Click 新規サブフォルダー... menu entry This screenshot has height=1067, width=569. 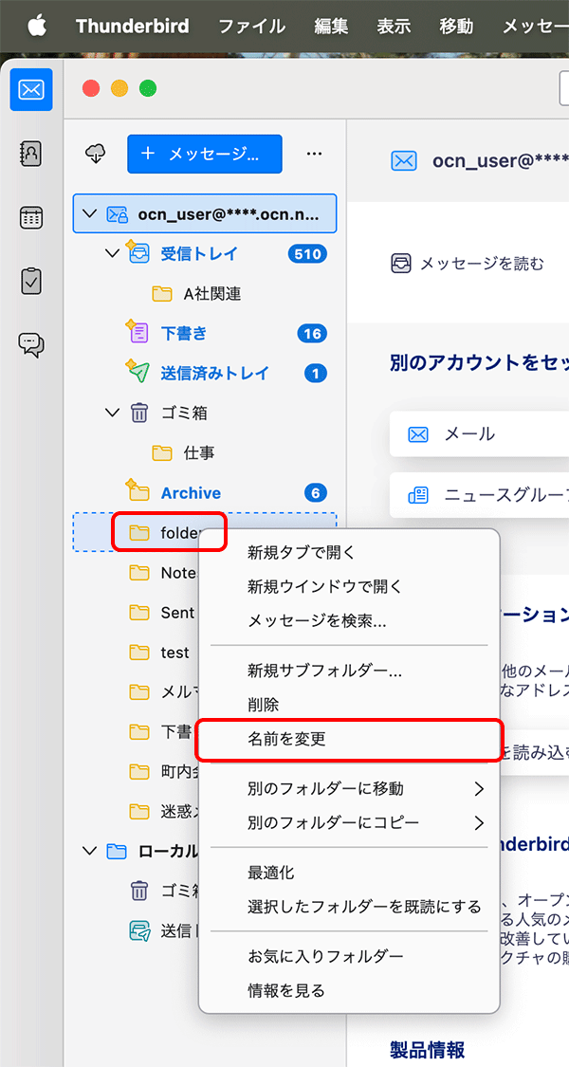click(324, 671)
